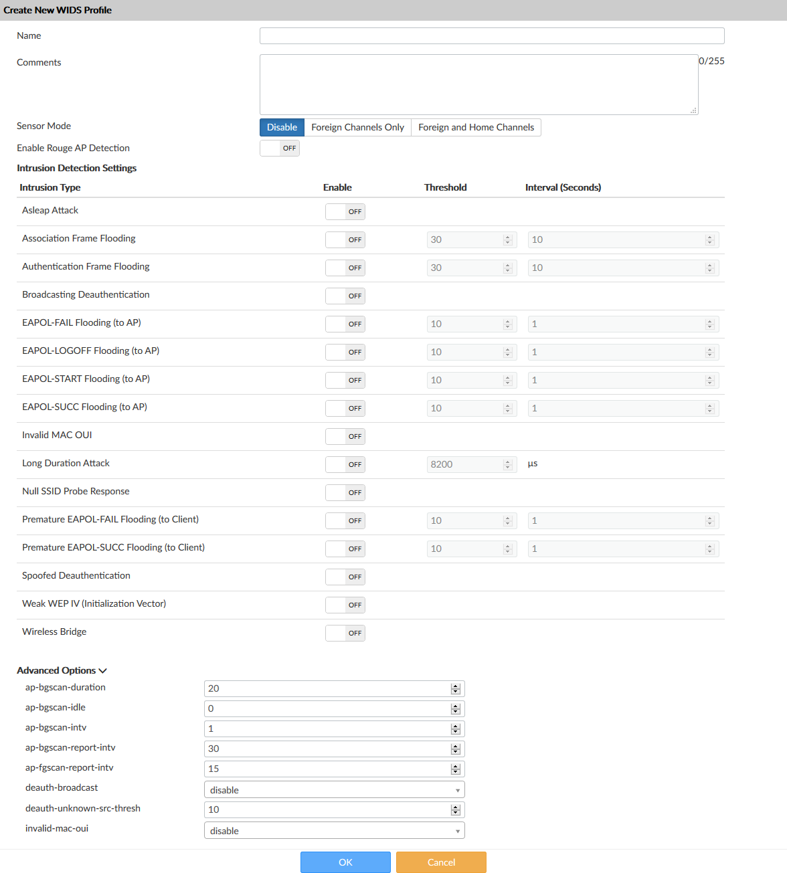Viewport: 787px width, 873px height.
Task: Click the Threshold column header
Action: coord(446,187)
